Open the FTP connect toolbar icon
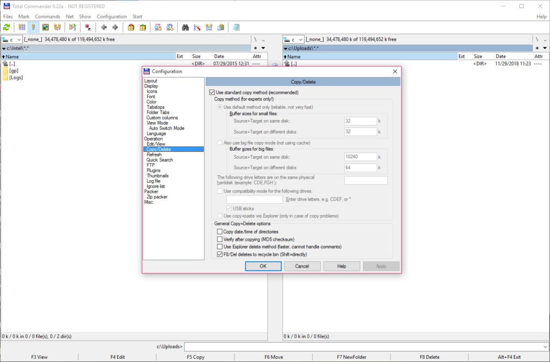The image size is (550, 362). 158,27
